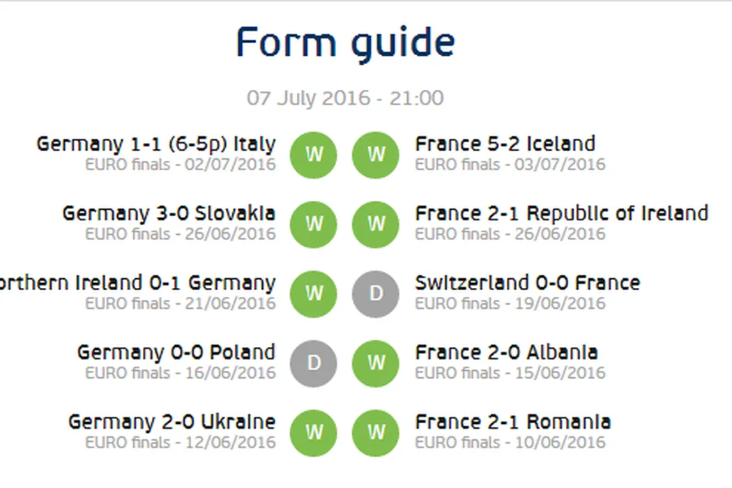Open the France 5-2 Iceland result
The image size is (732, 488).
point(505,144)
